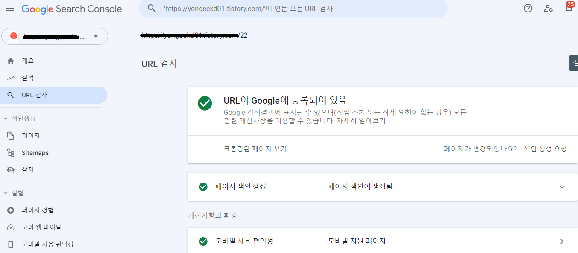Viewport: 578px width, 253px height.
Task: Click the home icon beside 개요
Action: click(11, 61)
